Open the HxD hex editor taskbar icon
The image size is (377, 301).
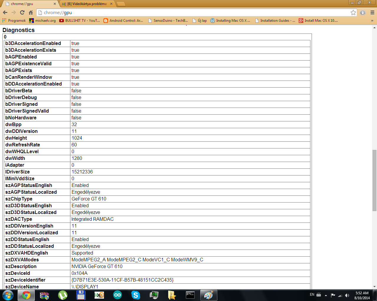tap(99, 295)
